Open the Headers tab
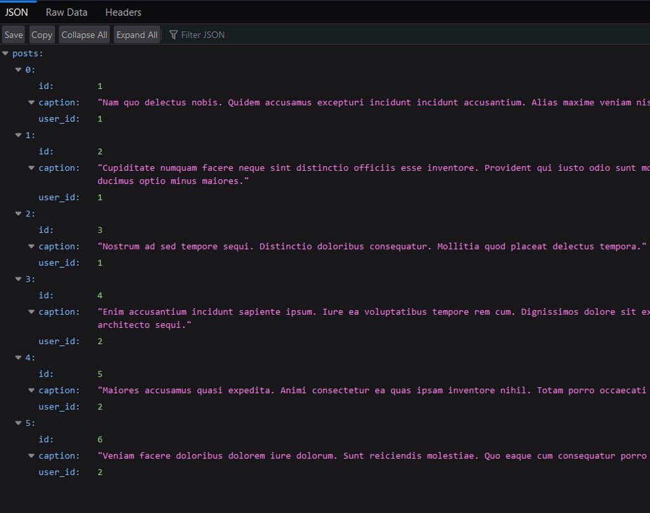The width and height of the screenshot is (650, 513). (x=123, y=11)
